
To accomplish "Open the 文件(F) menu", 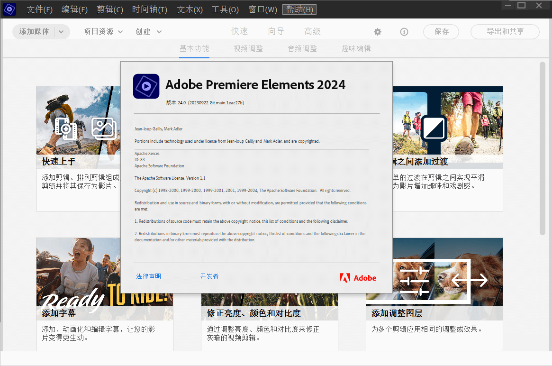I will pyautogui.click(x=39, y=9).
